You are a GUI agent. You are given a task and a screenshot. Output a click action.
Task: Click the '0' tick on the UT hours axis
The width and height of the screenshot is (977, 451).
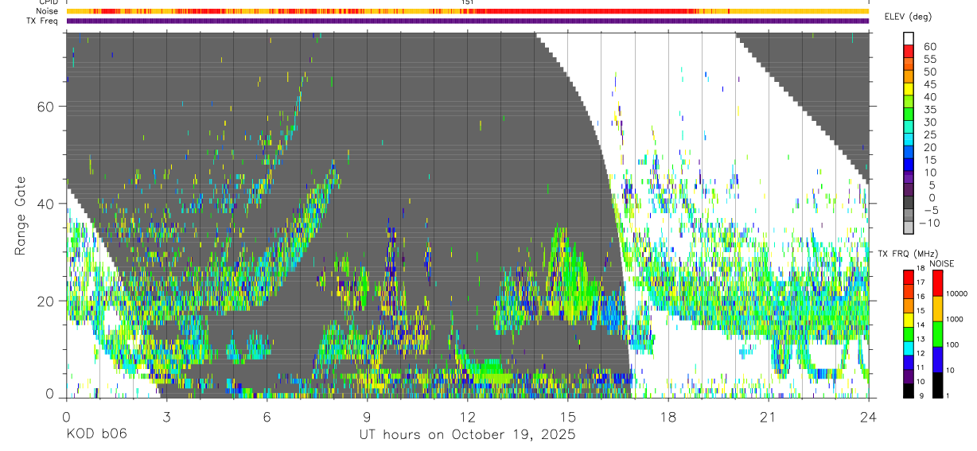click(x=66, y=416)
